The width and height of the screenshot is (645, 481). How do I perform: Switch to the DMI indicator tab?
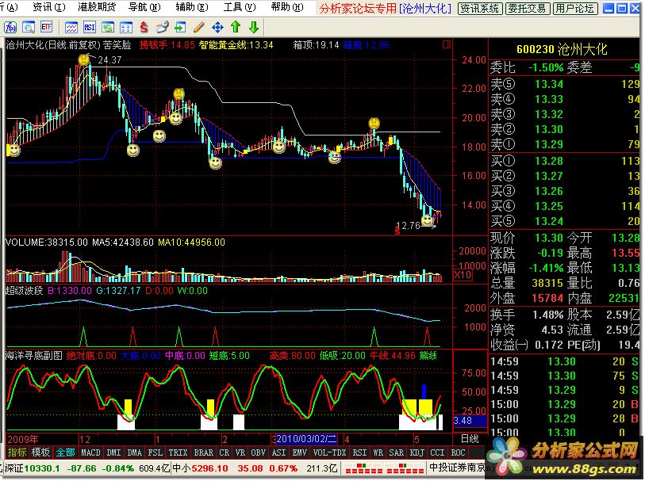tap(113, 452)
